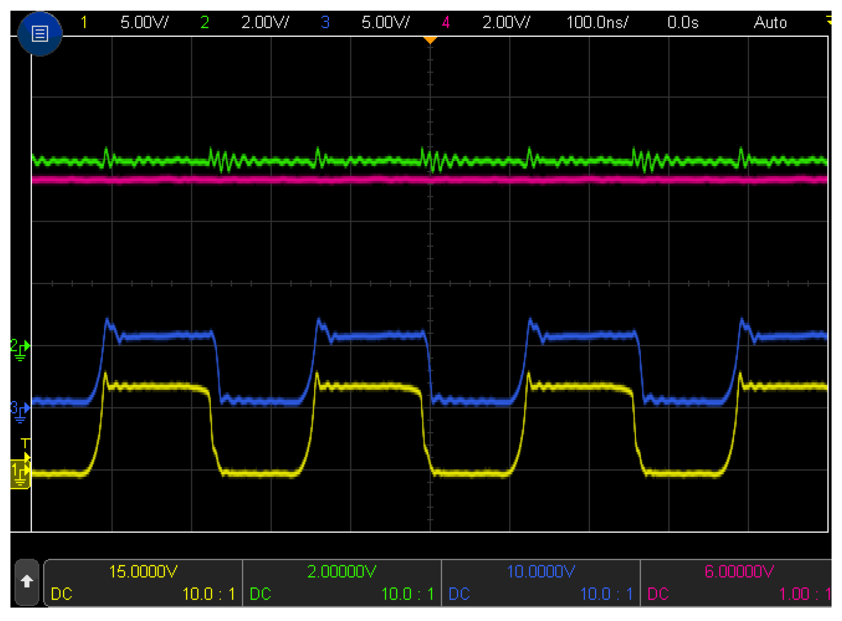This screenshot has height=621, width=842.
Task: Toggle channel 4 using its pink number
Action: [x=446, y=22]
